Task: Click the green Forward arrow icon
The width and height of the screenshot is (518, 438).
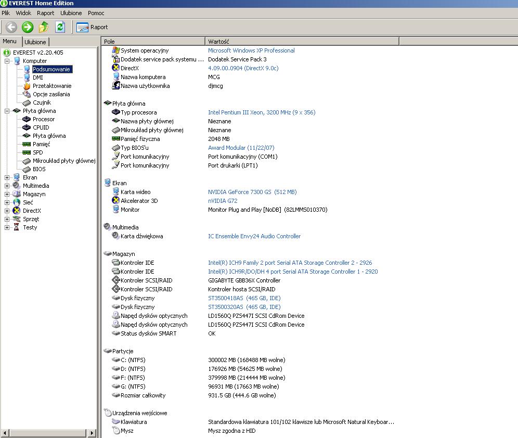Action: 28,27
